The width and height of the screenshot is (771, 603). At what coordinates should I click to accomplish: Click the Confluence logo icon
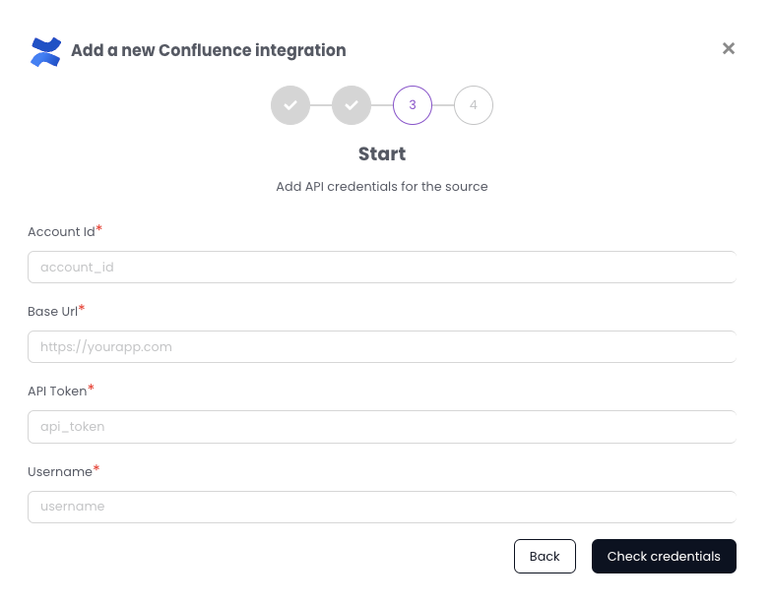[x=45, y=51]
